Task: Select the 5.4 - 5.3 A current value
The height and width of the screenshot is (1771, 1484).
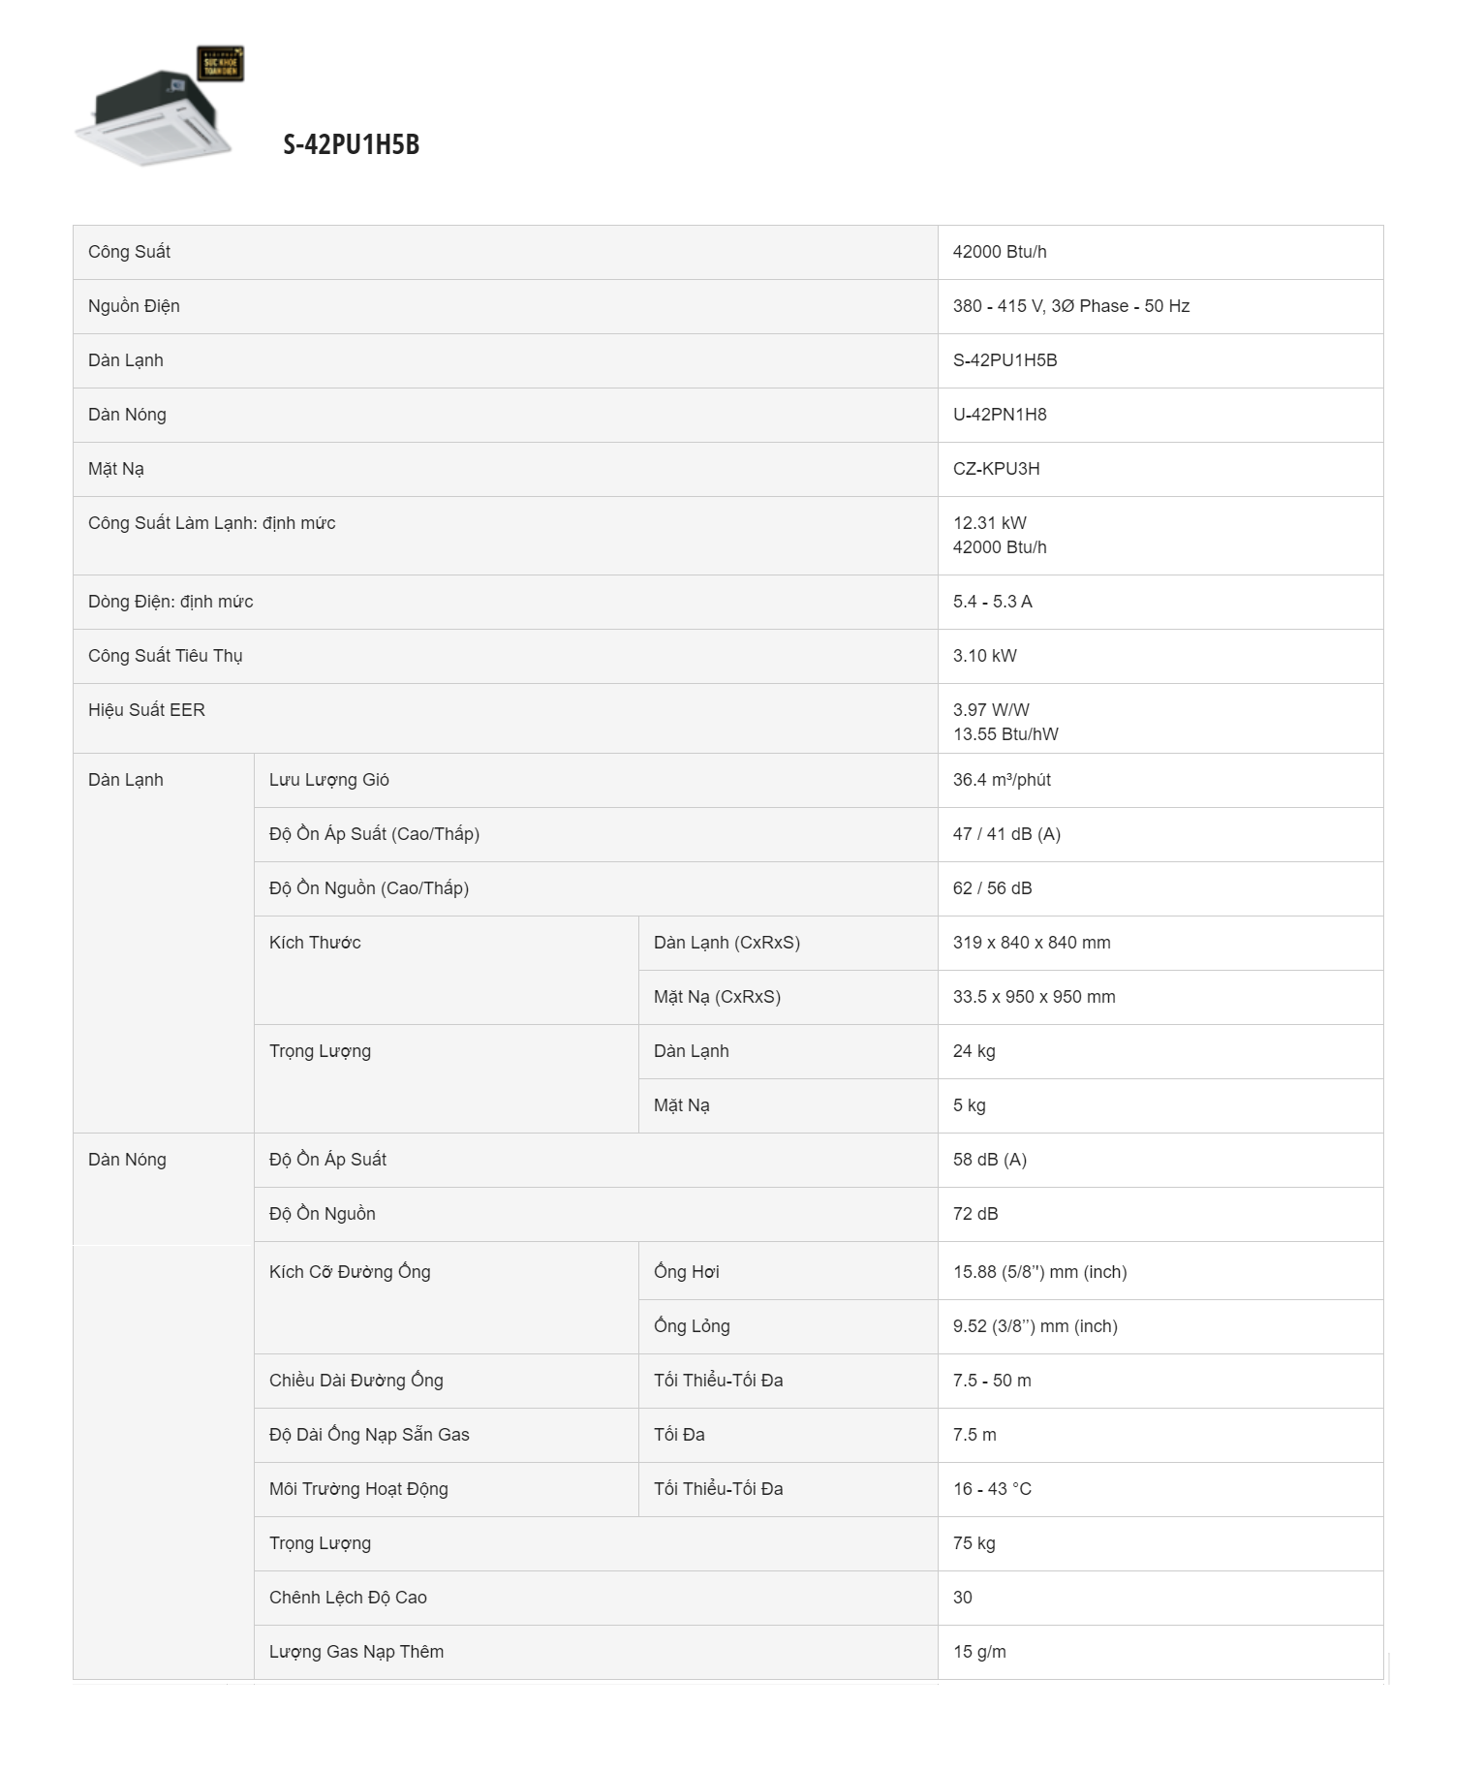Action: click(992, 602)
